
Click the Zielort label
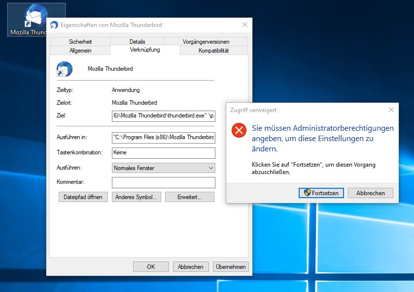(x=65, y=103)
